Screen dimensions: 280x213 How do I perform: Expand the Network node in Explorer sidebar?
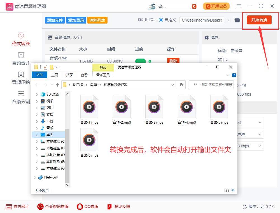pyautogui.click(x=35, y=177)
